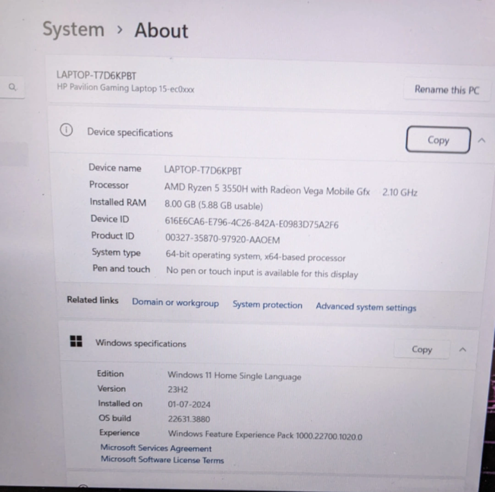Screen dimensions: 495x492
Task: Collapse the Windows specifications section chevron
Action: point(462,350)
